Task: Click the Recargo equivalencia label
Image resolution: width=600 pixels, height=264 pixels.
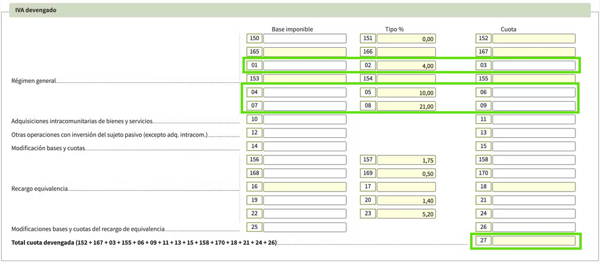Action: 40,189
